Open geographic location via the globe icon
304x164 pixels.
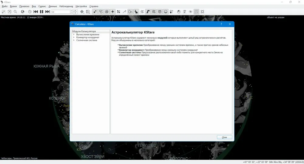coord(22,12)
